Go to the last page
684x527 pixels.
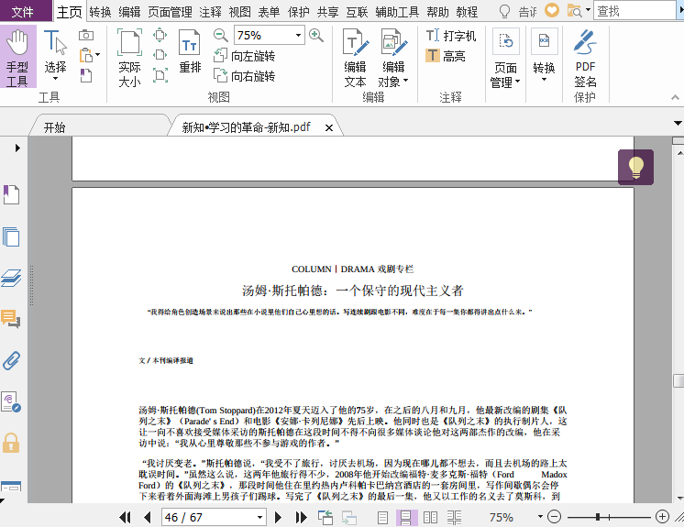click(301, 517)
